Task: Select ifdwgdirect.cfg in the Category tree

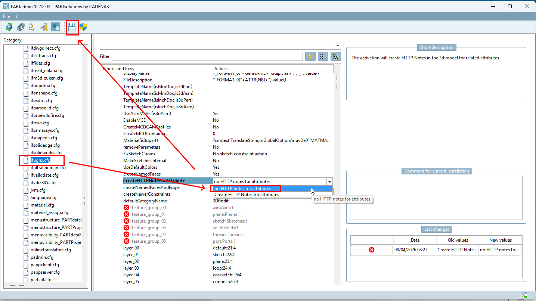Action: pyautogui.click(x=45, y=48)
